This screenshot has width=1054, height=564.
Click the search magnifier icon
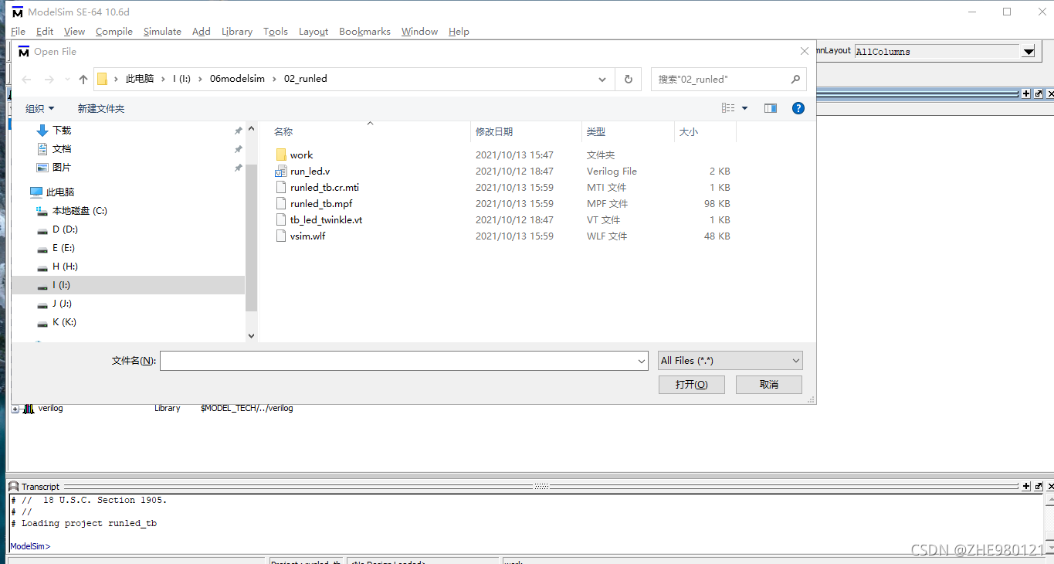tap(795, 79)
